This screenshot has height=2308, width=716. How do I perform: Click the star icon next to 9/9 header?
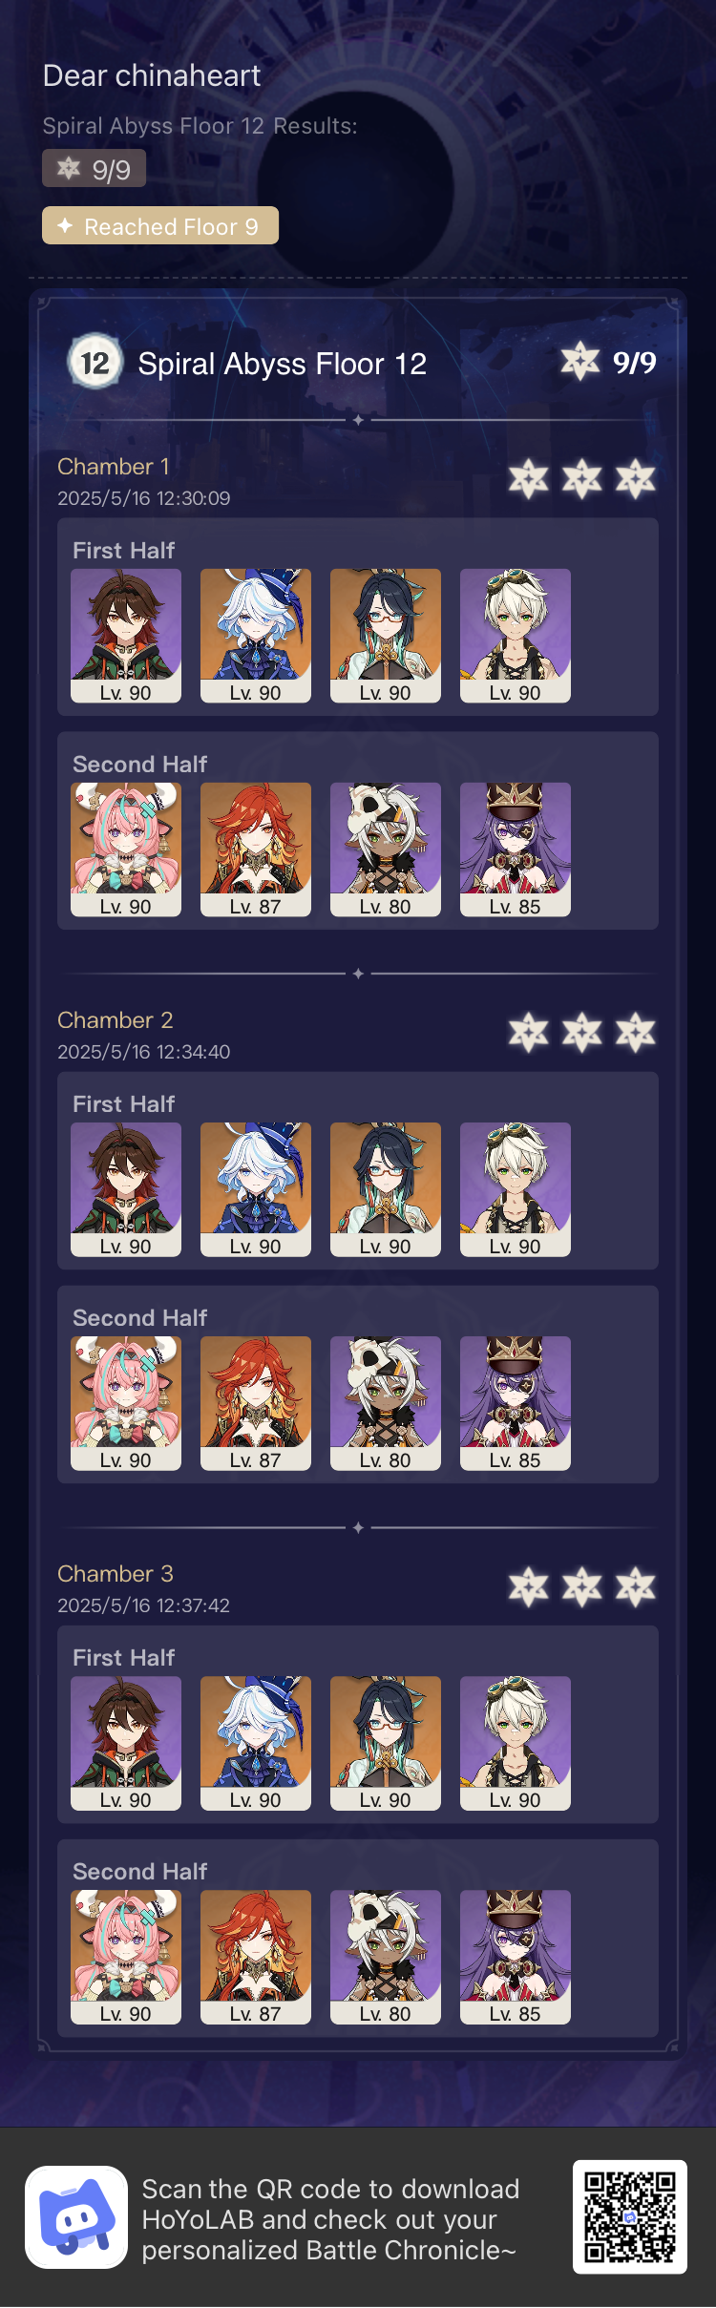tap(580, 363)
